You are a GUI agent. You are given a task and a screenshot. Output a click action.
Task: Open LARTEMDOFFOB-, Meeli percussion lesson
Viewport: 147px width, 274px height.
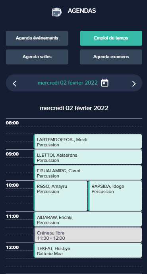tap(88, 141)
